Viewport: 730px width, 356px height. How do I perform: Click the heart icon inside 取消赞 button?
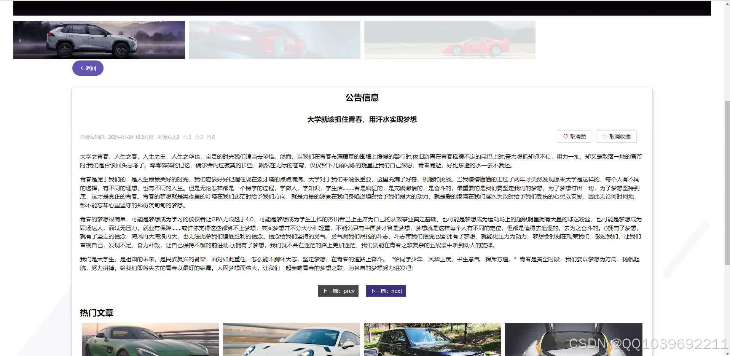(565, 137)
